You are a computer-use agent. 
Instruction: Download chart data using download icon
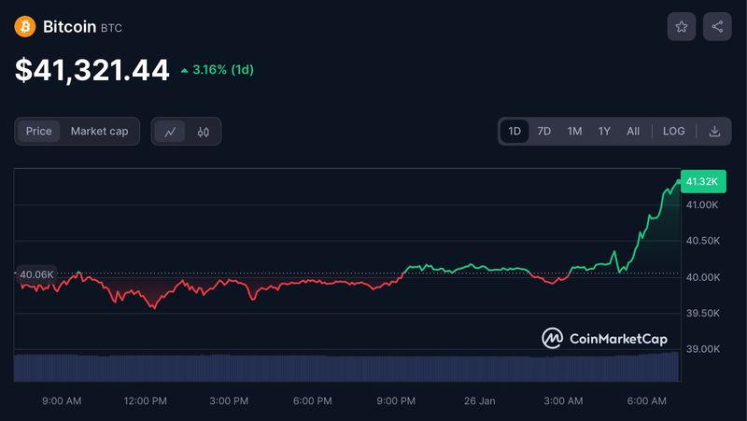tap(714, 132)
